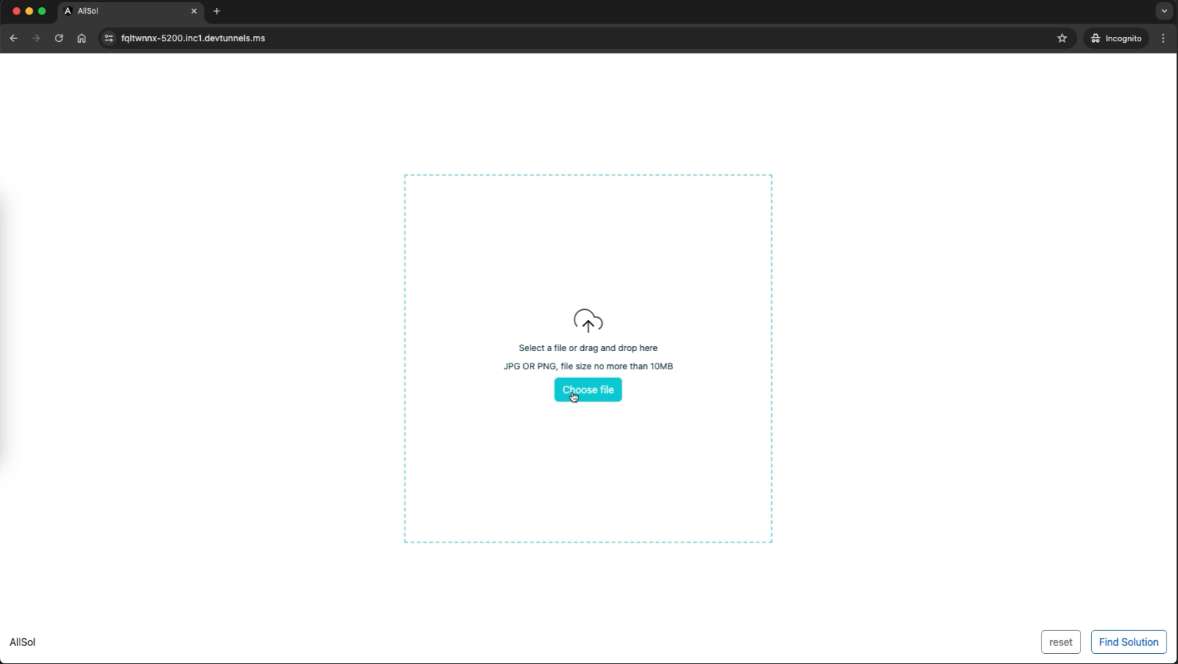Select the AllSol browser tab
1178x664 pixels.
pyautogui.click(x=116, y=11)
